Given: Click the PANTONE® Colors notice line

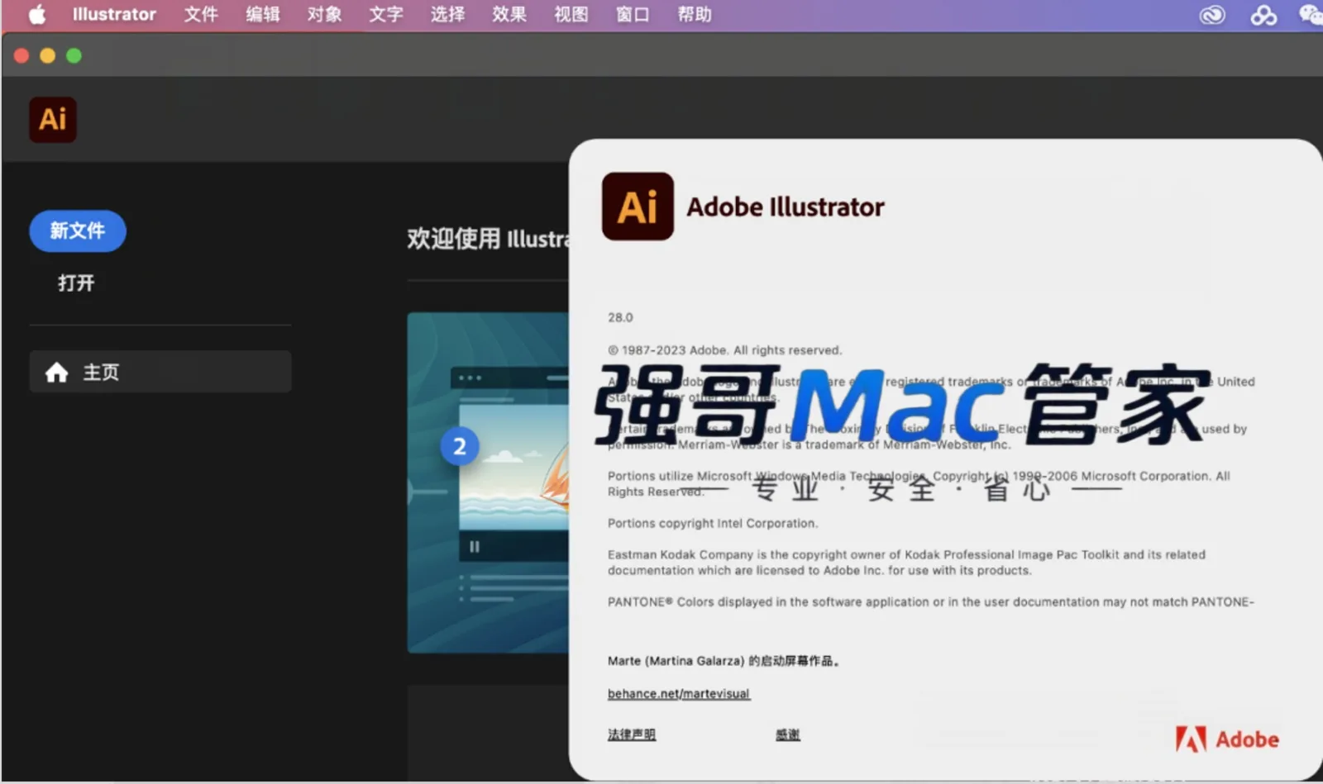Looking at the screenshot, I should [x=931, y=602].
